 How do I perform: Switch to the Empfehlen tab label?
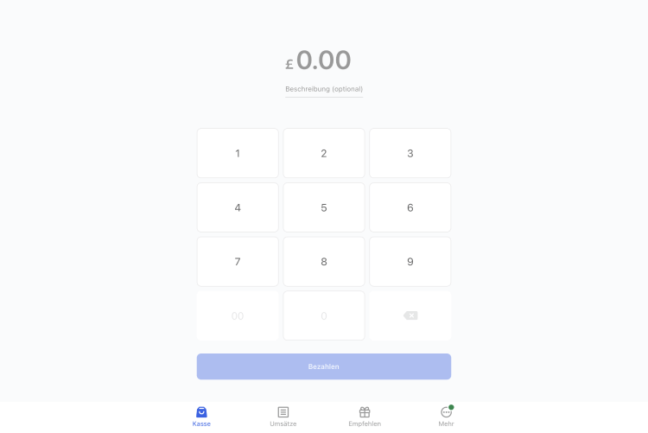coord(365,424)
